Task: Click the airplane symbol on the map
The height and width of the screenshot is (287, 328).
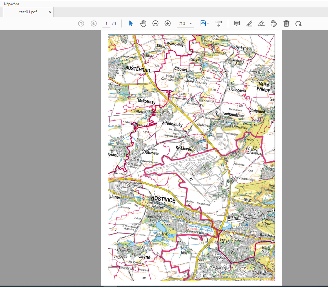Action: (190, 179)
